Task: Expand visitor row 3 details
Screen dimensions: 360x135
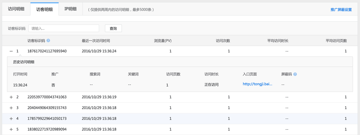Action: [x=11, y=108]
